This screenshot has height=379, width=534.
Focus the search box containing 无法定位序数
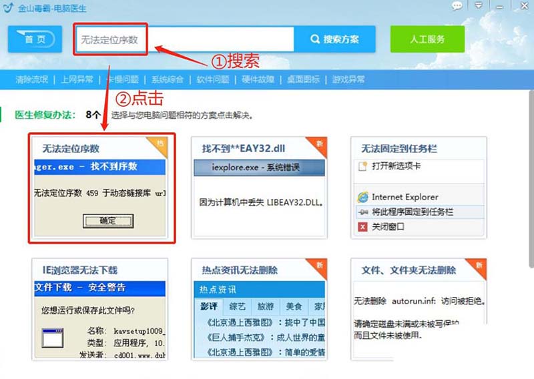click(x=185, y=39)
